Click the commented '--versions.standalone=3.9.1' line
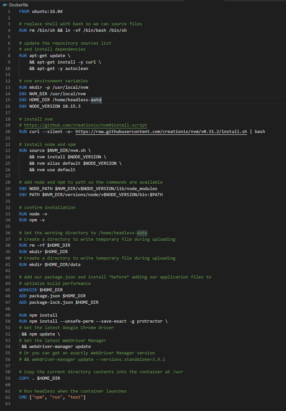 coord(92,359)
